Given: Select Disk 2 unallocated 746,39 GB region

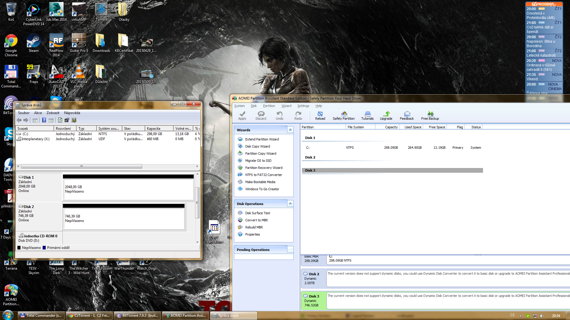Looking at the screenshot, I should (x=124, y=218).
